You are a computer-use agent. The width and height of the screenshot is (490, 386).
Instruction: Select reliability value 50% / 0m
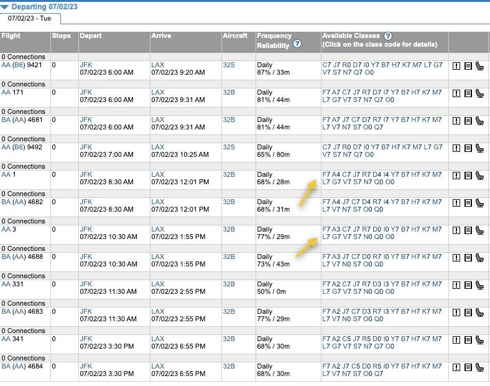(272, 291)
